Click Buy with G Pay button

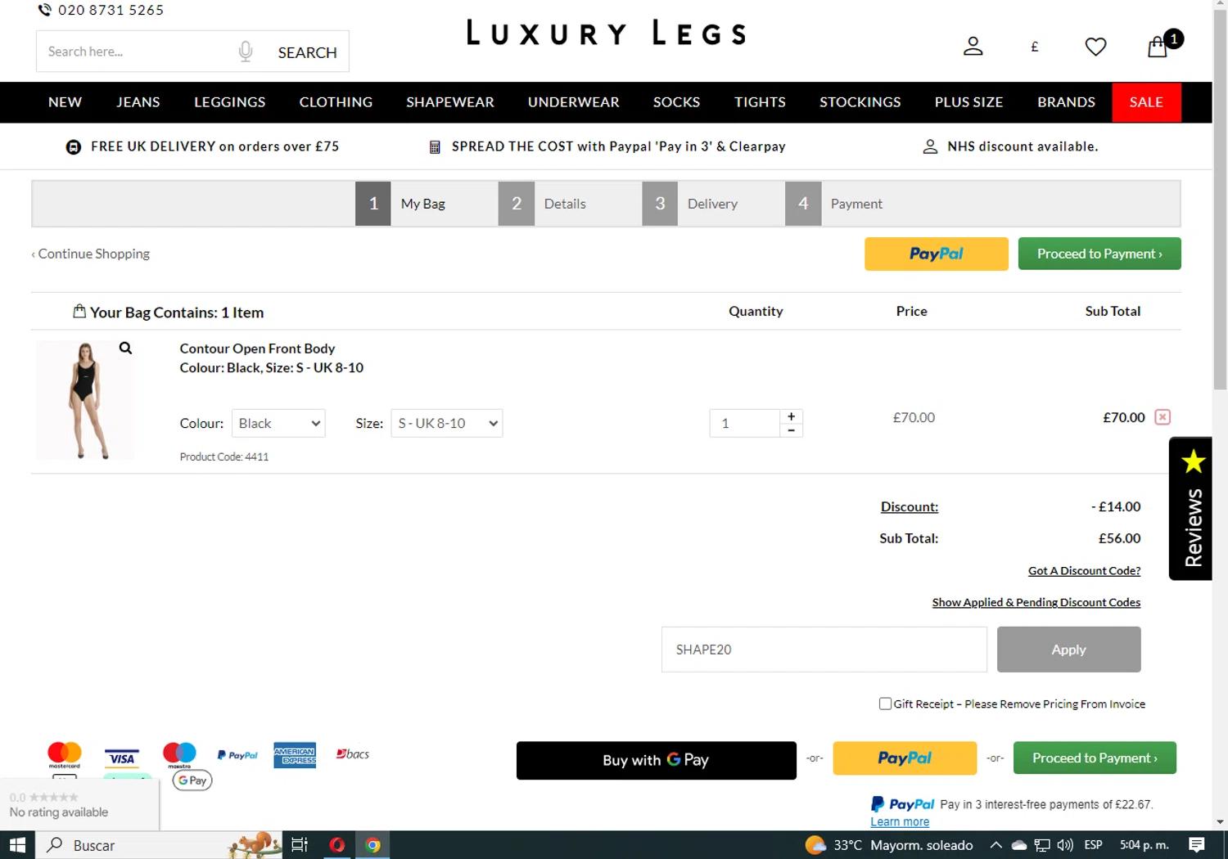(656, 760)
